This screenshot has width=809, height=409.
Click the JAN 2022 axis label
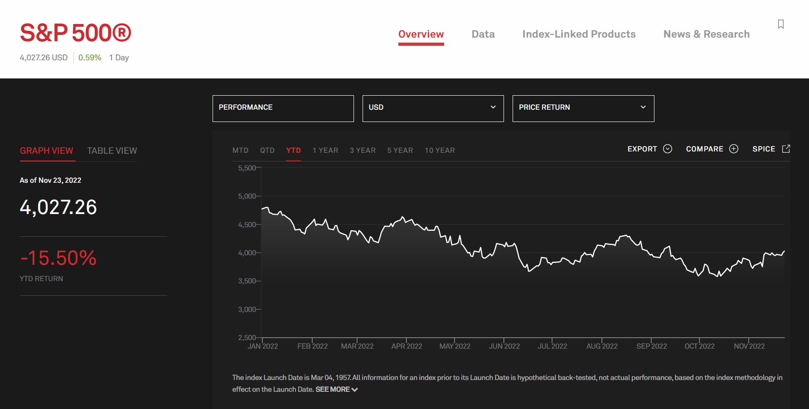pyautogui.click(x=263, y=346)
